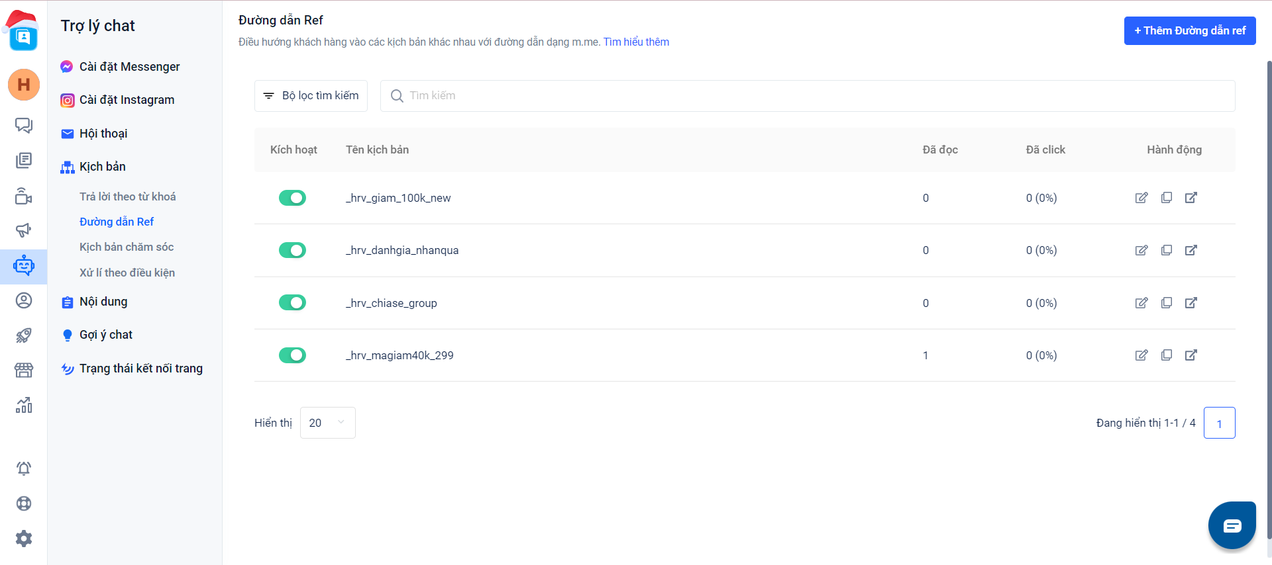Open external link for _hrv_danhgia_nhanqua
Viewport: 1272px width, 565px height.
coord(1191,250)
